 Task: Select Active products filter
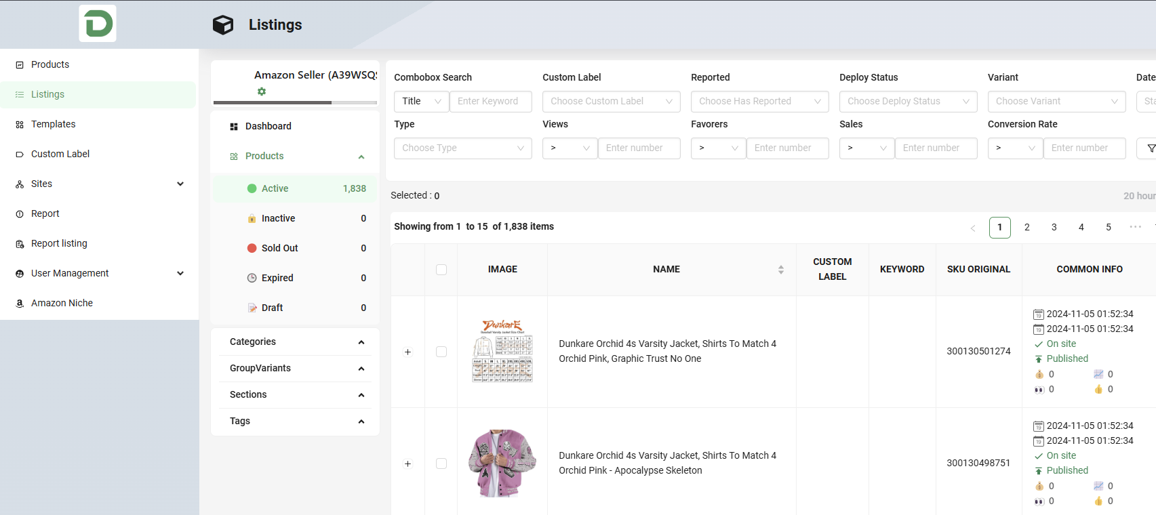tap(295, 189)
